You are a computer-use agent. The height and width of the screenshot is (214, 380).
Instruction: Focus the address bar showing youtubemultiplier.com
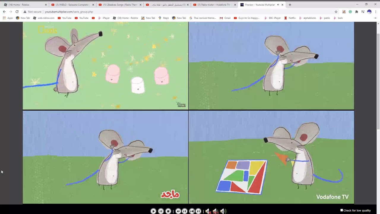[178, 12]
